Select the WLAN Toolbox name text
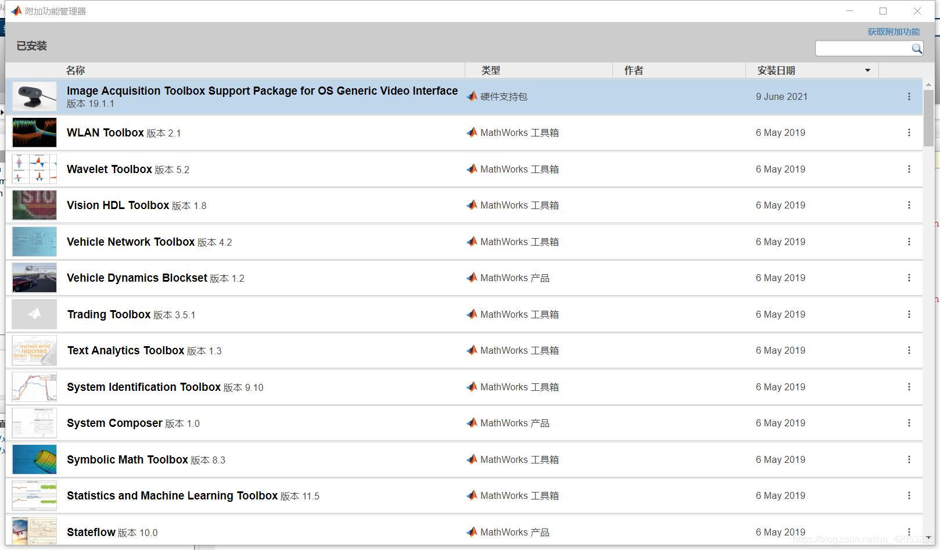The width and height of the screenshot is (940, 550). tap(105, 132)
